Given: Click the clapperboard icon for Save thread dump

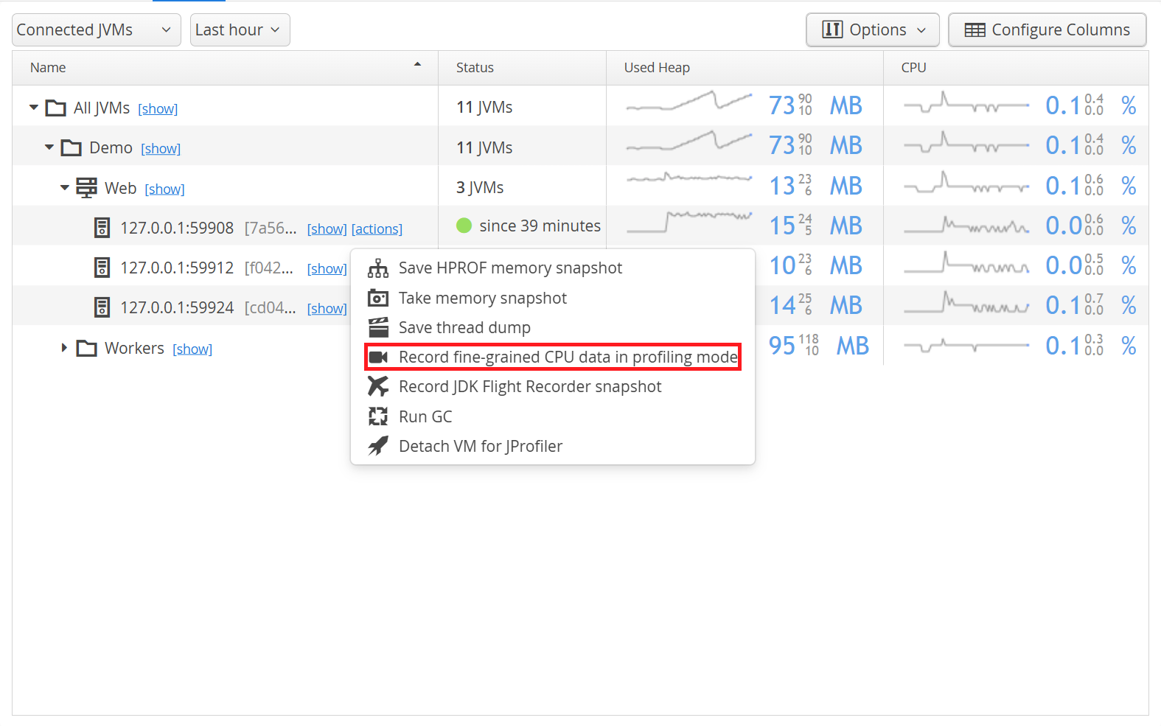Looking at the screenshot, I should (x=378, y=327).
